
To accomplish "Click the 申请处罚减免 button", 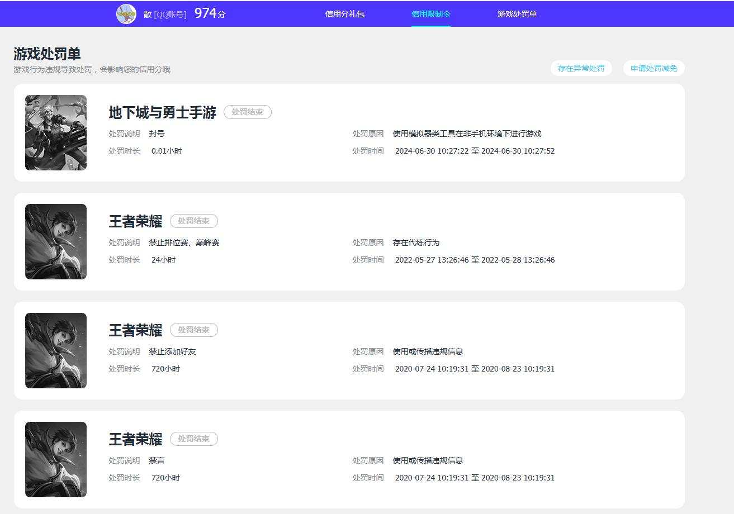I will coord(654,68).
